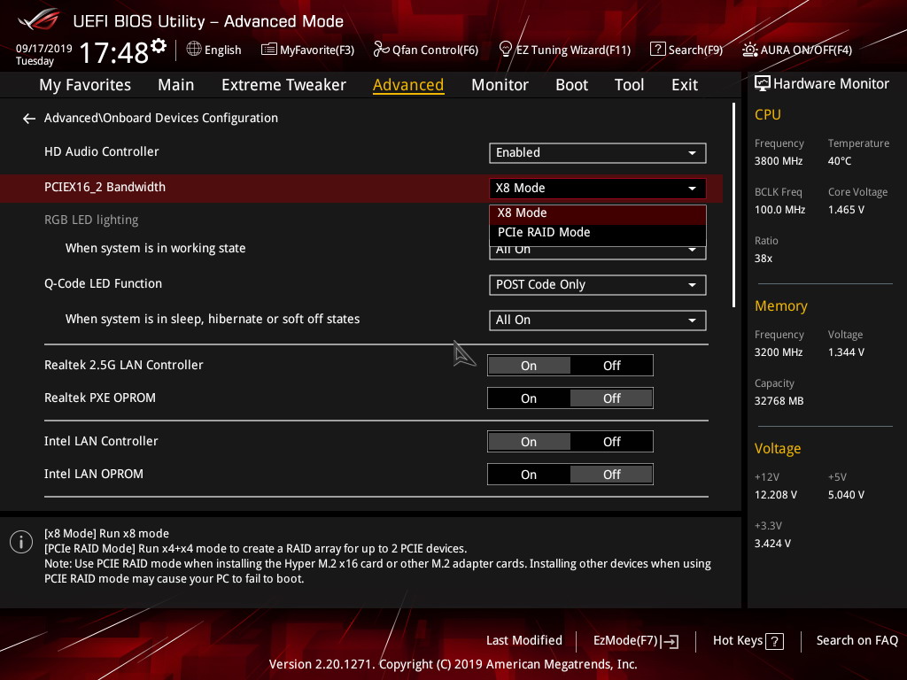This screenshot has width=907, height=680.
Task: Set Realtek PXE OPROM to On
Action: (529, 398)
